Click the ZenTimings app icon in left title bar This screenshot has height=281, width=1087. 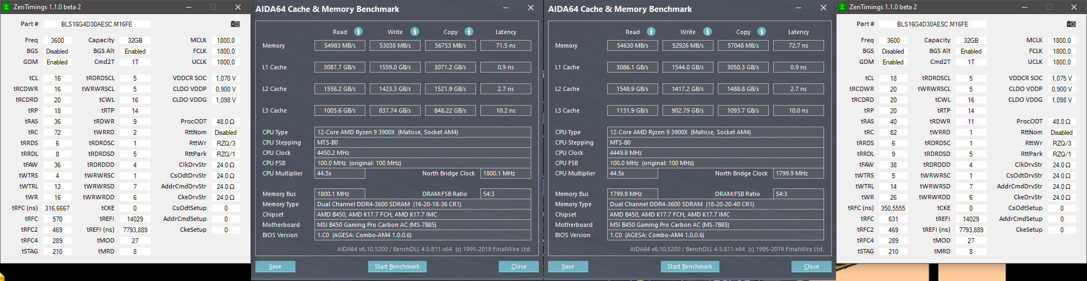tap(7, 7)
